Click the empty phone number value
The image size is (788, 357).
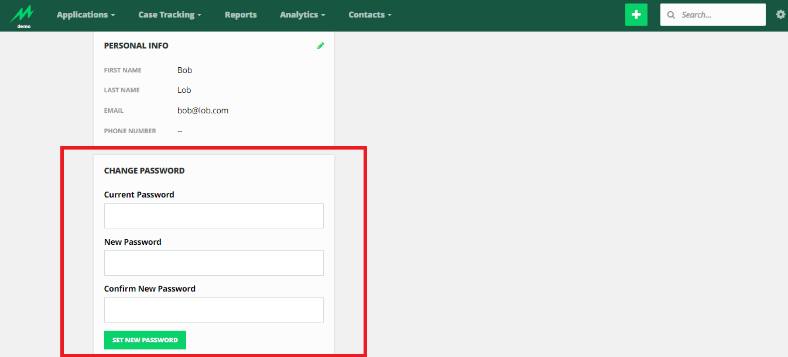pos(180,131)
